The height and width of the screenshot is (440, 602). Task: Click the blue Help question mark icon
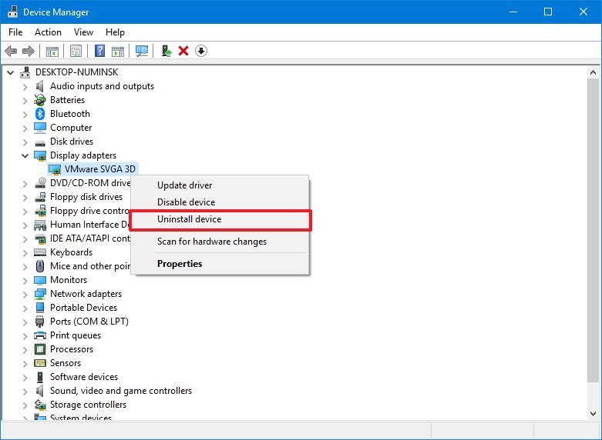pos(100,51)
